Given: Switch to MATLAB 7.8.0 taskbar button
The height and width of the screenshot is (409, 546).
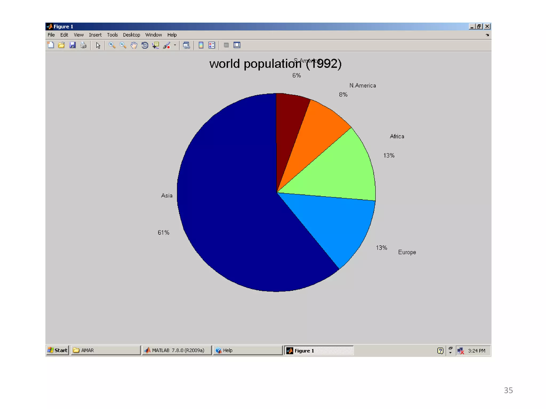Looking at the screenshot, I should 176,350.
